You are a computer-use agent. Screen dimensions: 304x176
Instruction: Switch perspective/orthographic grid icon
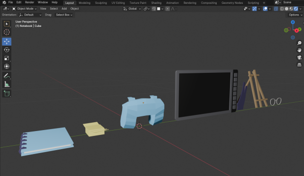click(300, 65)
